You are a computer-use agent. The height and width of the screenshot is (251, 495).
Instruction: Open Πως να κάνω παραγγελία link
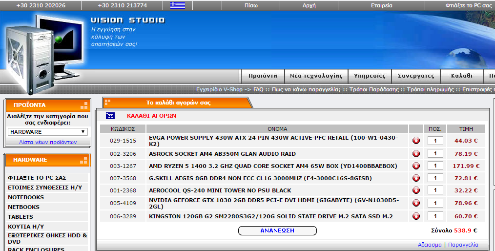[306, 89]
